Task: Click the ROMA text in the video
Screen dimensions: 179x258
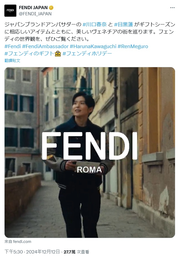Action: pos(89,170)
